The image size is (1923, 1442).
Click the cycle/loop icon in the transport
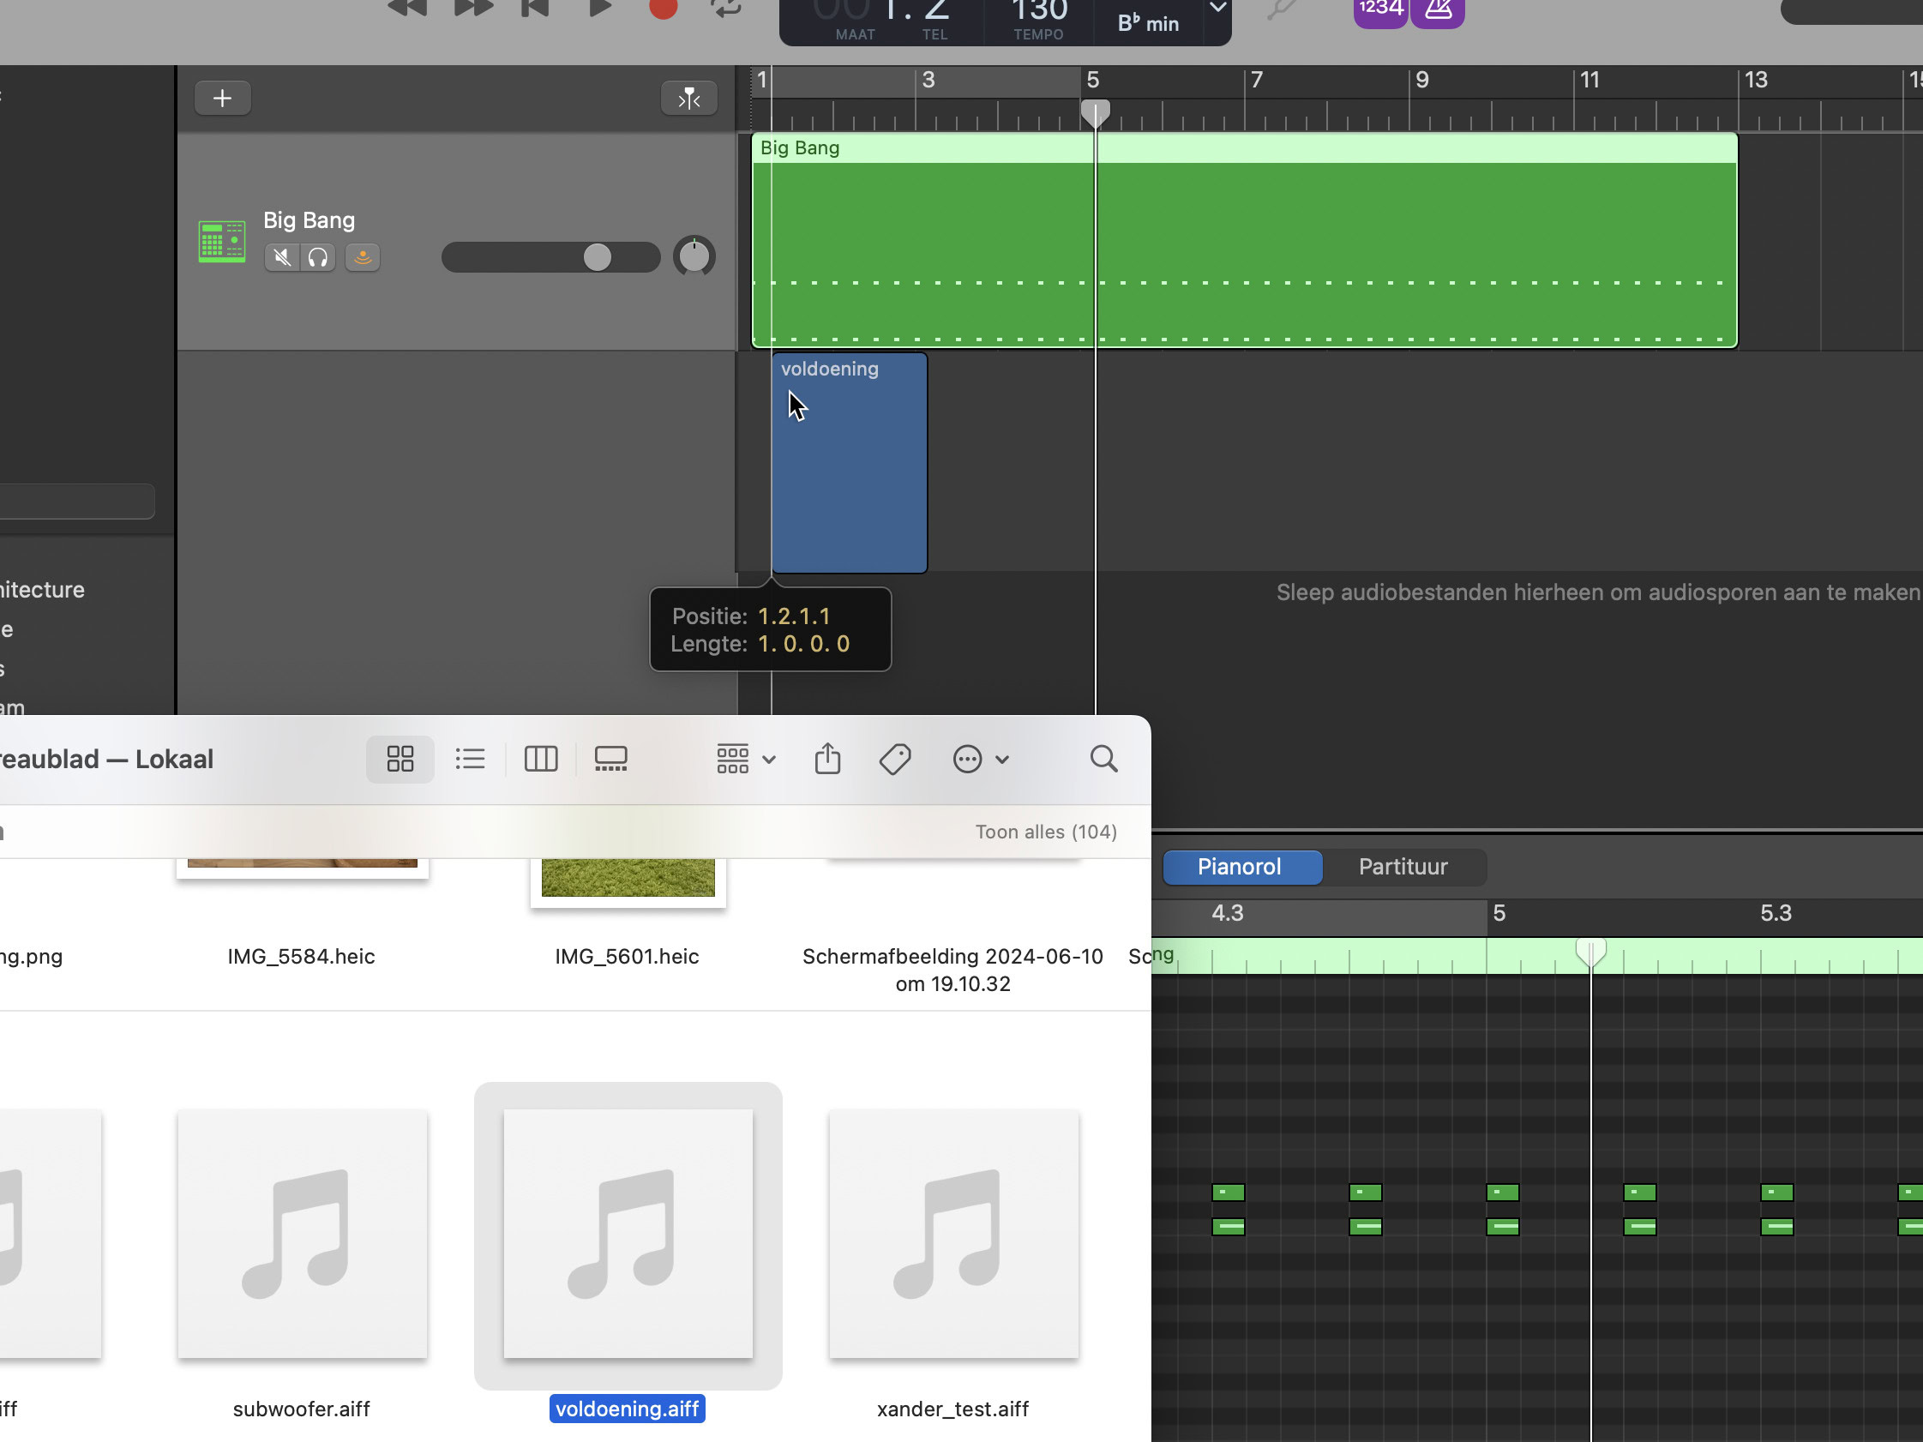725,9
